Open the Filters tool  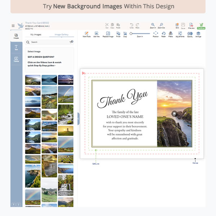[x=171, y=34]
